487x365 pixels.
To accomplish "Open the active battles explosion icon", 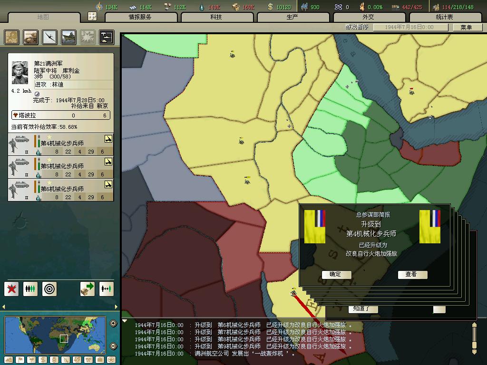I will pyautogui.click(x=88, y=37).
